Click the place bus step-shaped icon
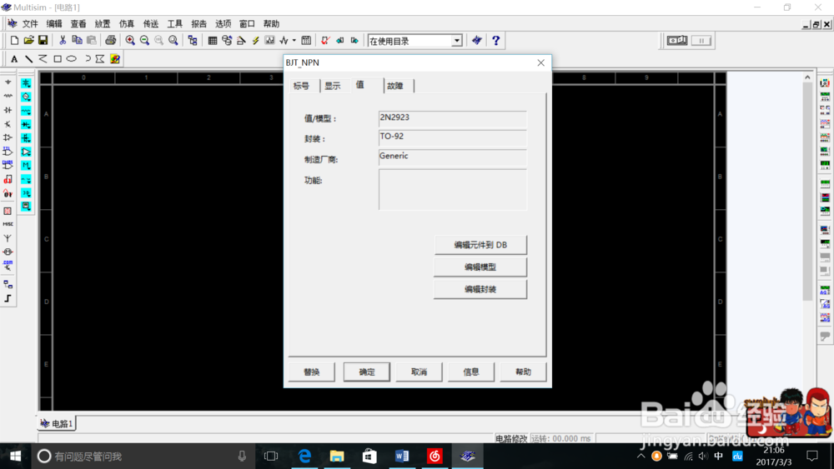 tap(8, 298)
